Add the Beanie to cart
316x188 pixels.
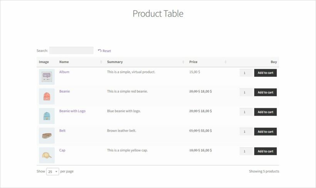(266, 92)
